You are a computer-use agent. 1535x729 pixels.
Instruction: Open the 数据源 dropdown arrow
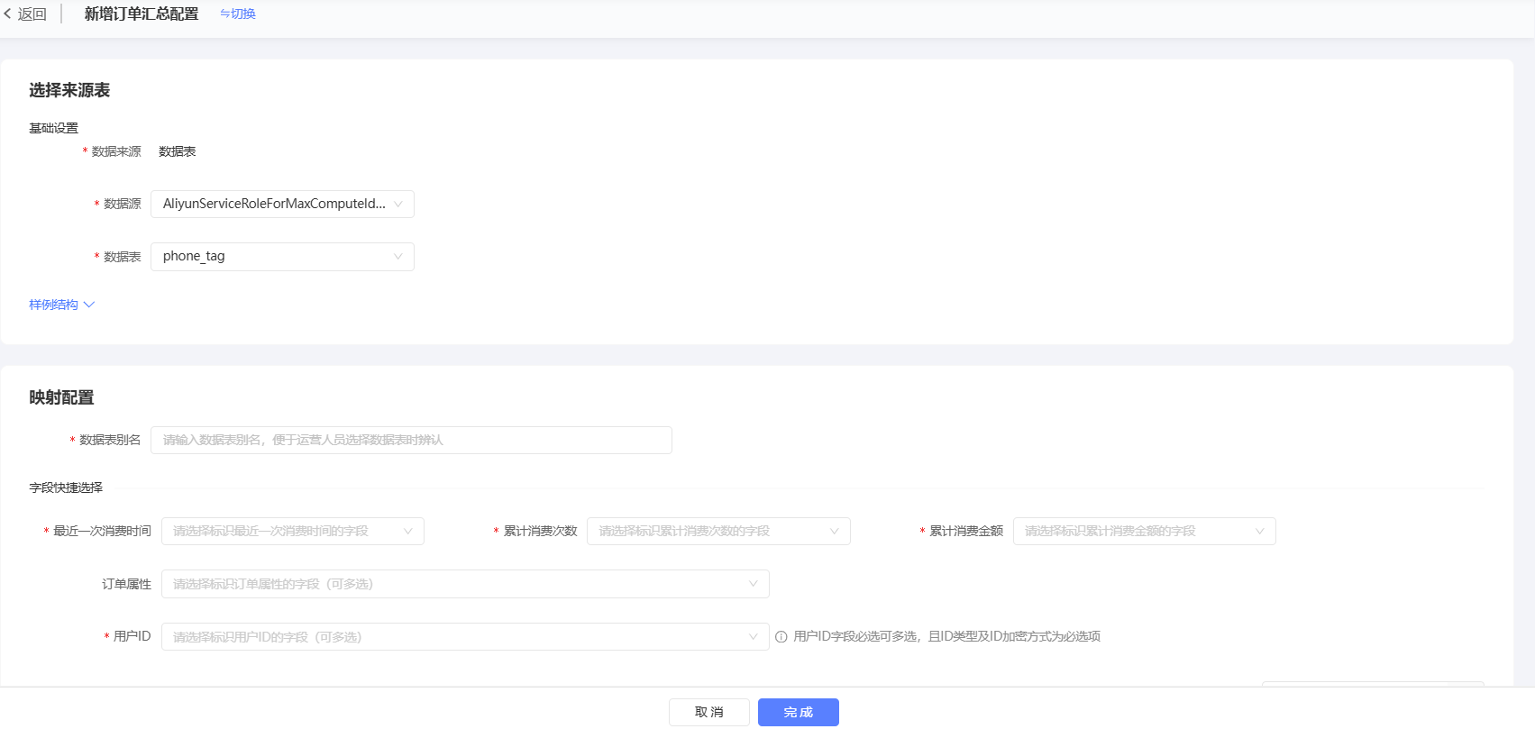pyautogui.click(x=398, y=204)
